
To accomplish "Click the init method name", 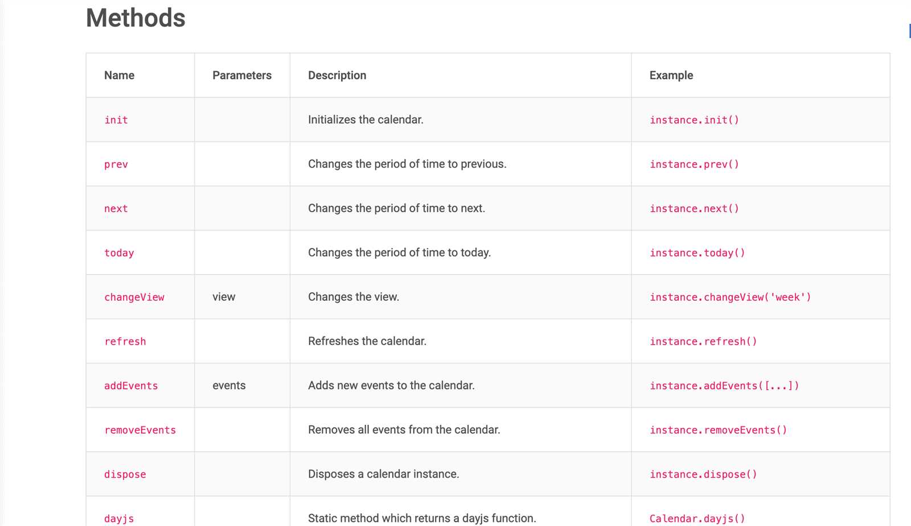I will pos(116,120).
